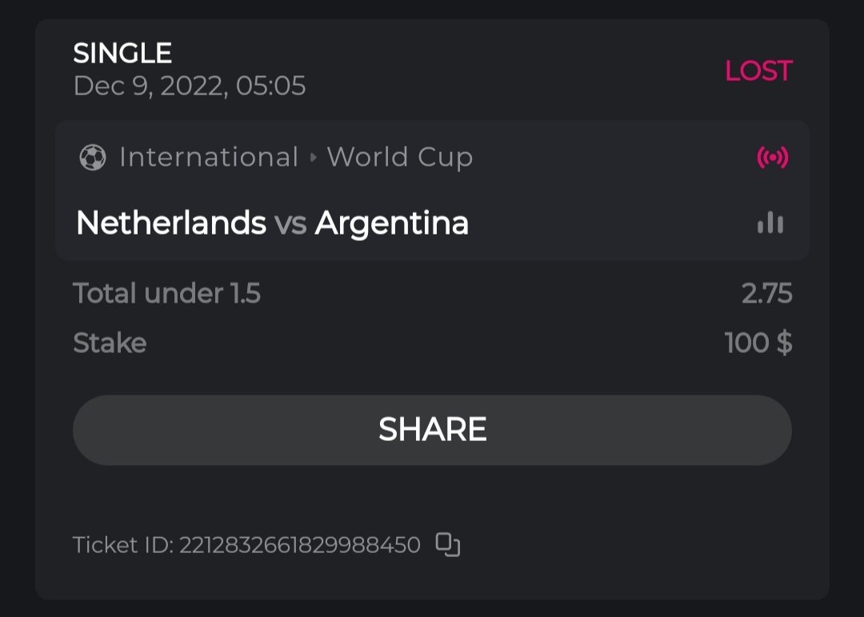Viewport: 864px width, 617px height.
Task: Click the breadcrumb arrow before World Cup
Action: coord(313,158)
